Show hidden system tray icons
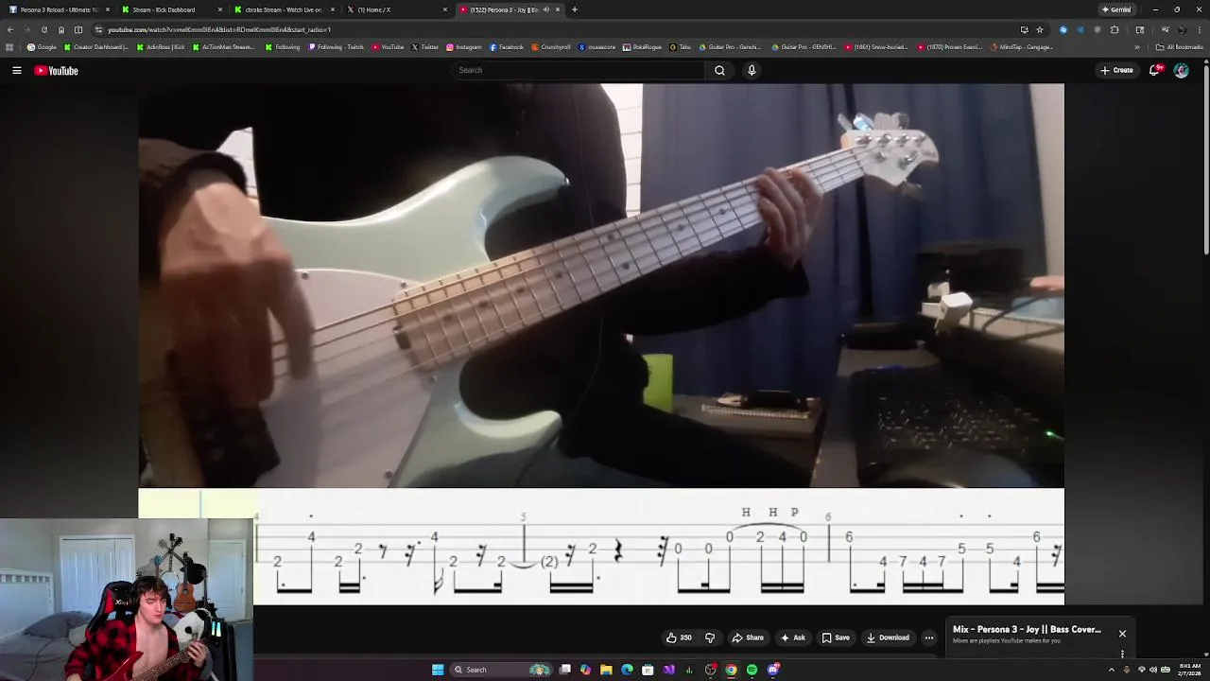The image size is (1210, 681). point(1114,670)
